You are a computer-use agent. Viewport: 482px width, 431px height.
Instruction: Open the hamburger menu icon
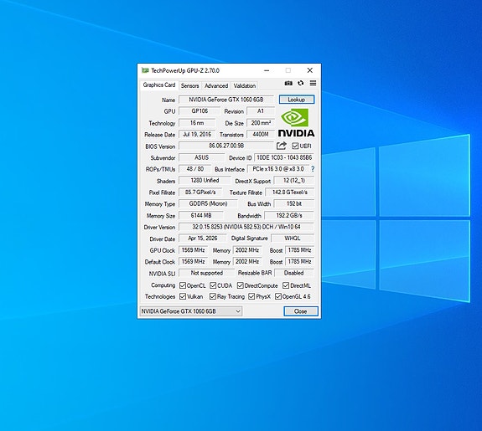click(313, 83)
